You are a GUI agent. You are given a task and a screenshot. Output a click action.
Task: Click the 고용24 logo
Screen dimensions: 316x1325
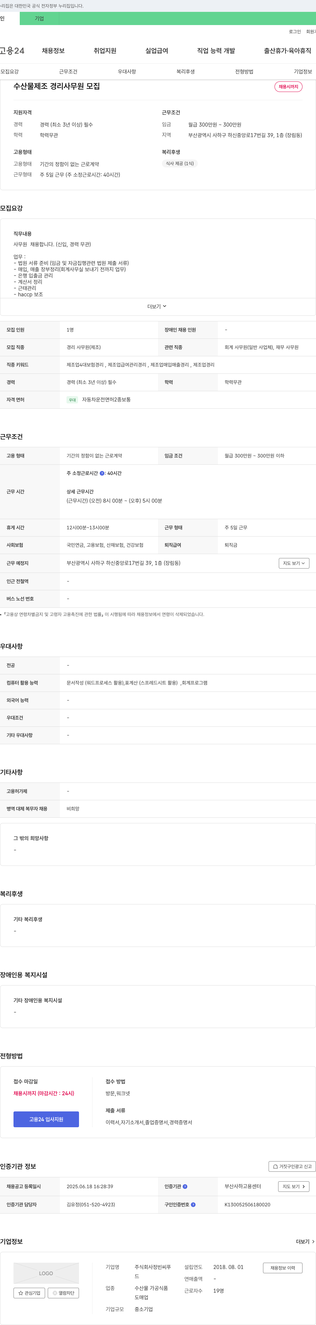(12, 51)
